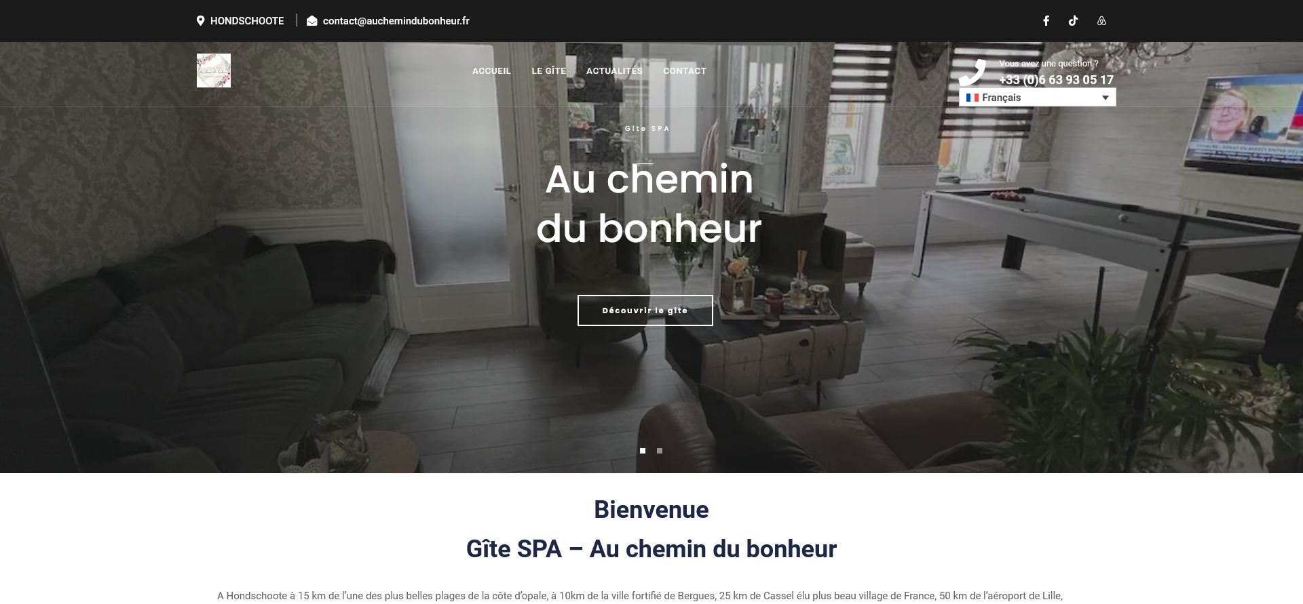1303x604 pixels.
Task: Open the ACTUALITÉS menu item
Action: pyautogui.click(x=614, y=71)
